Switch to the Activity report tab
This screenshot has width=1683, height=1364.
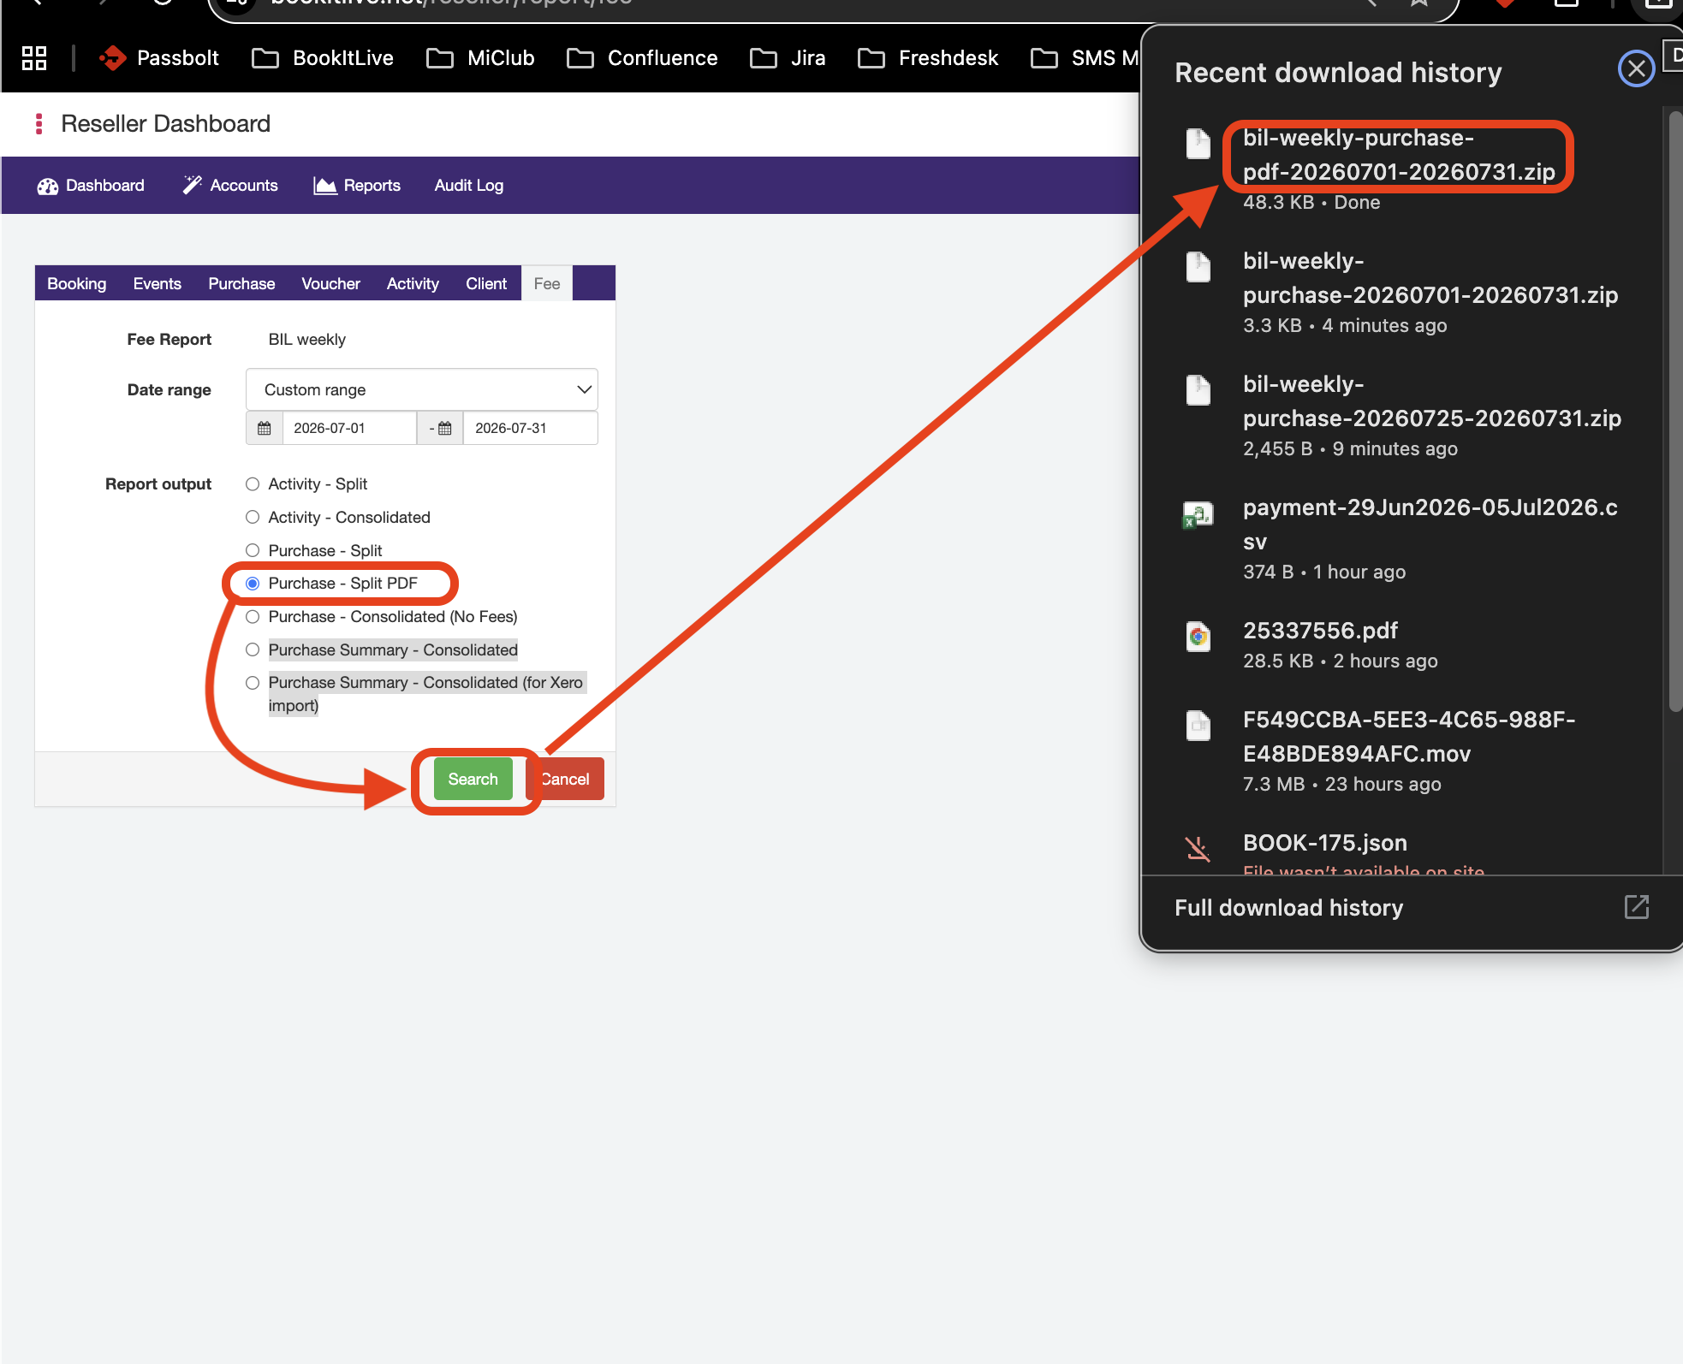click(413, 283)
